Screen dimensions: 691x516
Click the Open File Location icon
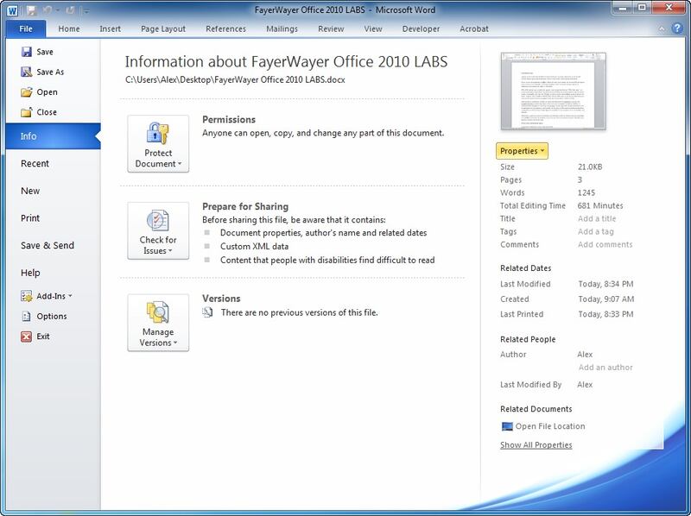507,426
